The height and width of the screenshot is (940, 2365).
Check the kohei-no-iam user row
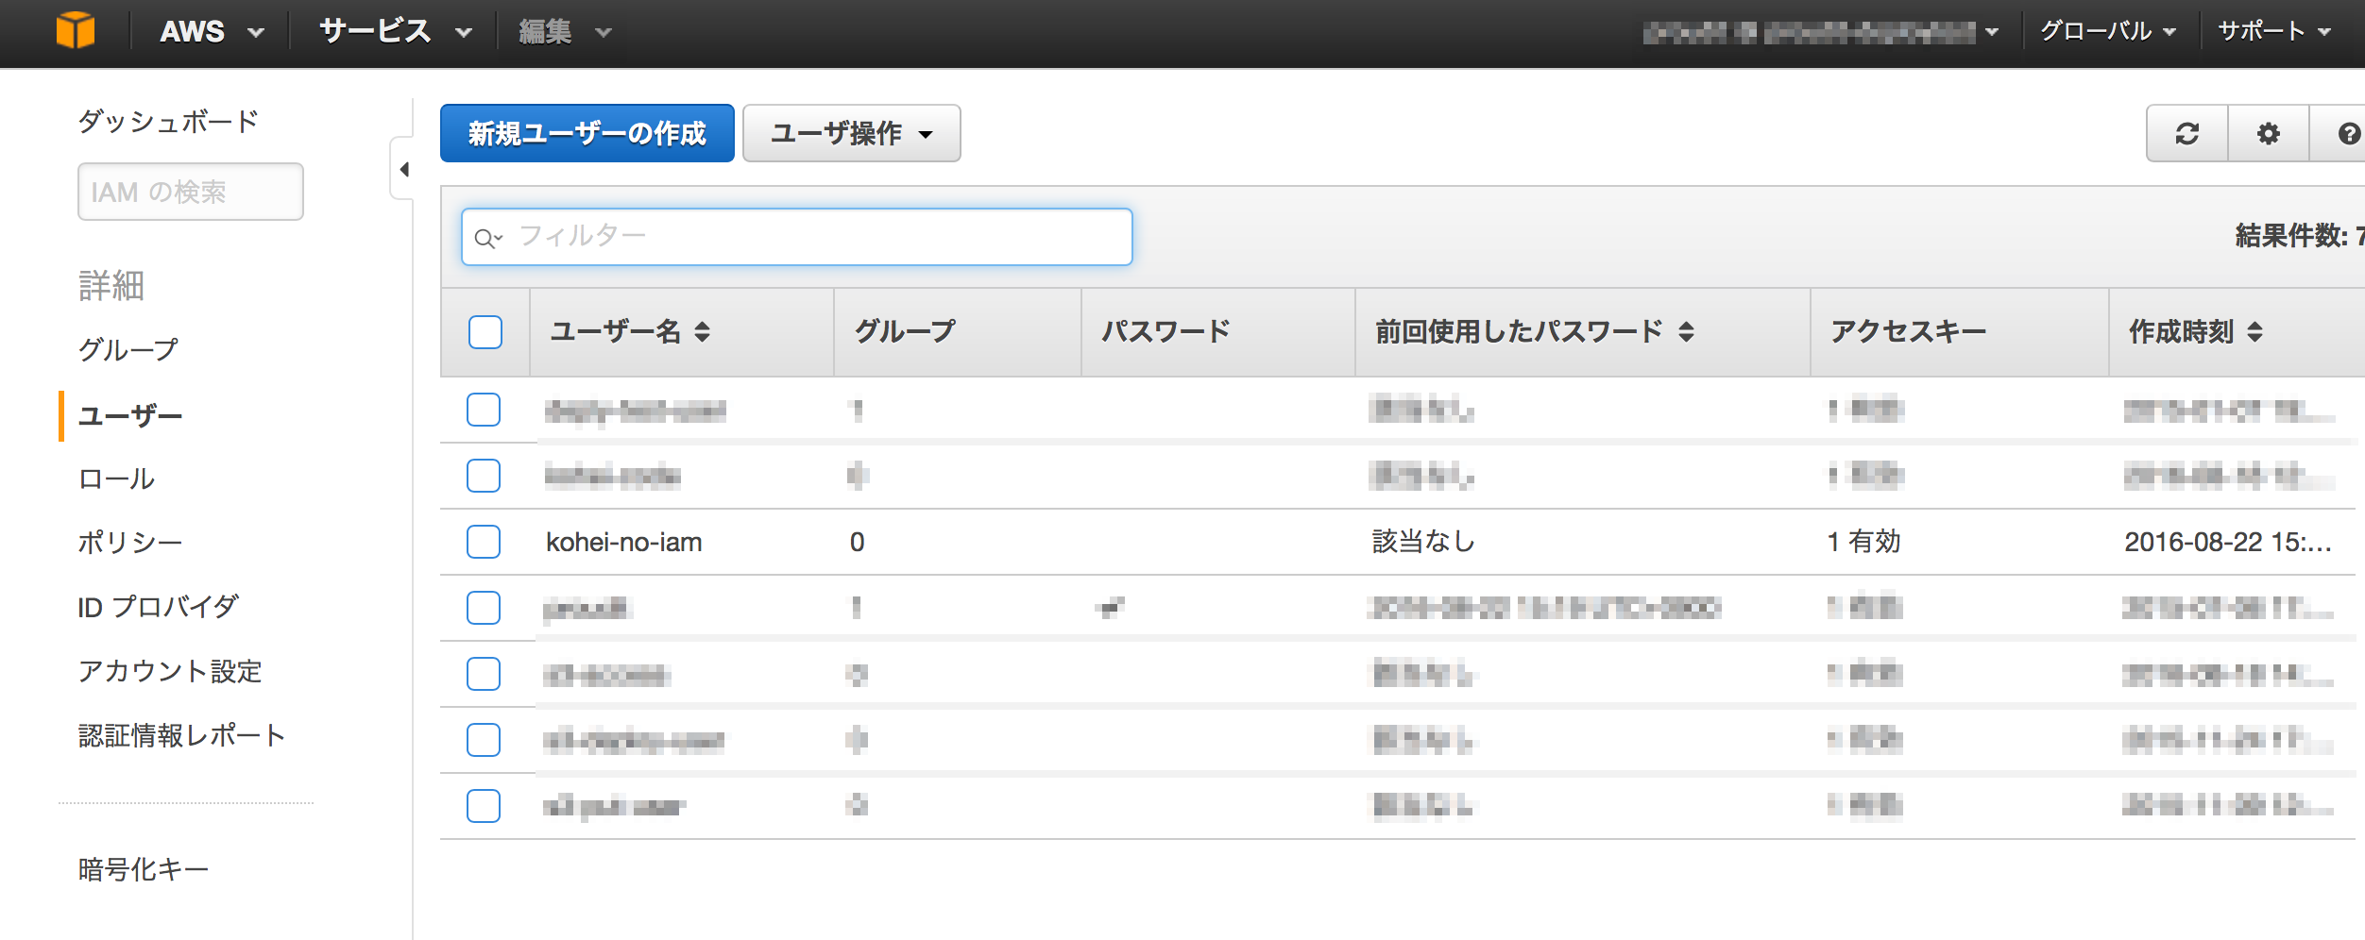click(x=483, y=542)
